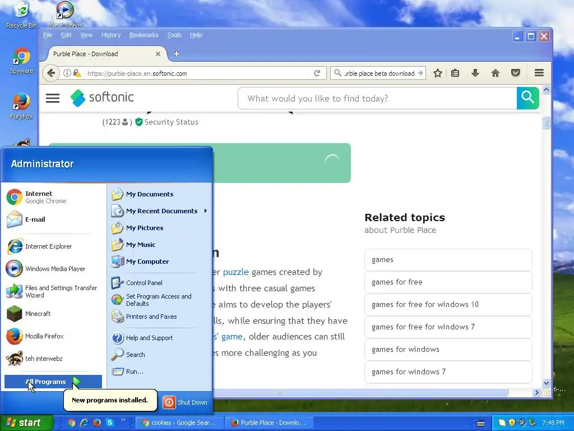Open the Run... dialog
Viewport: 574px width, 431px height.
pos(160,372)
